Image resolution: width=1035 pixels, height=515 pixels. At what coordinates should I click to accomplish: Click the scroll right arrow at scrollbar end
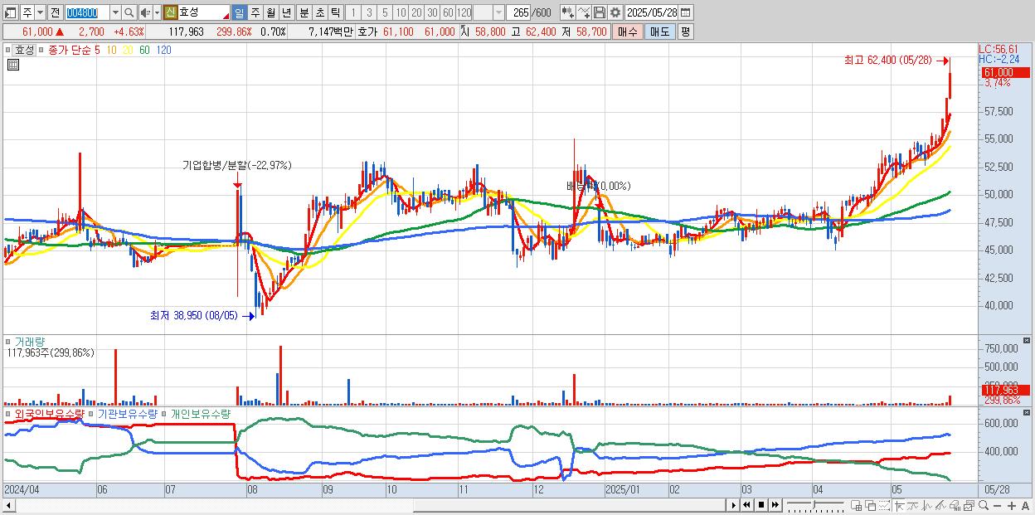point(733,505)
